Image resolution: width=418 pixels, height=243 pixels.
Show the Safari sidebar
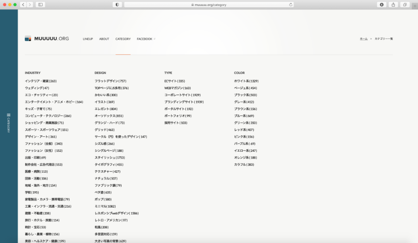(x=40, y=5)
